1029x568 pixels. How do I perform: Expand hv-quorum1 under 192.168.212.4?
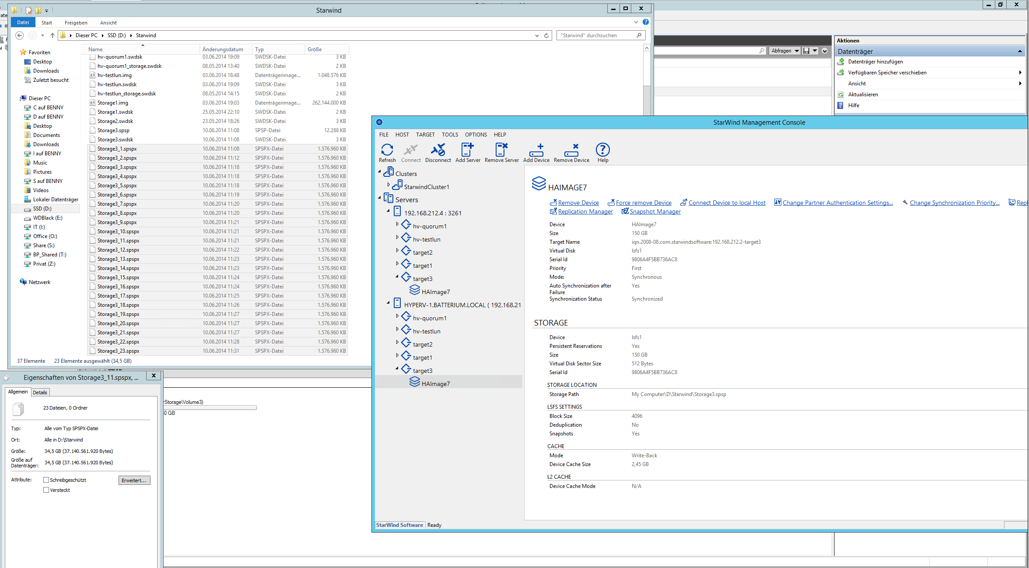(x=397, y=224)
